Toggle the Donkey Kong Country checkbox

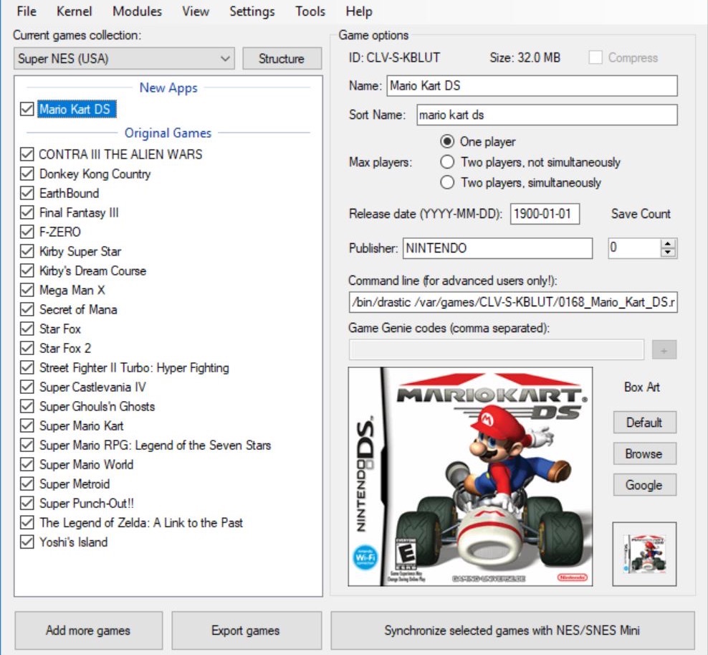(27, 174)
